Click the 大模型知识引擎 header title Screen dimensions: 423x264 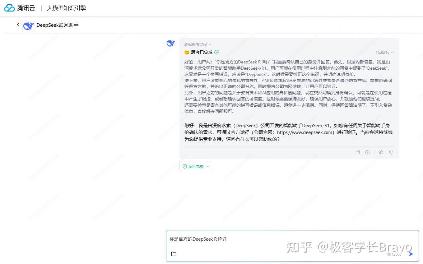[66, 8]
